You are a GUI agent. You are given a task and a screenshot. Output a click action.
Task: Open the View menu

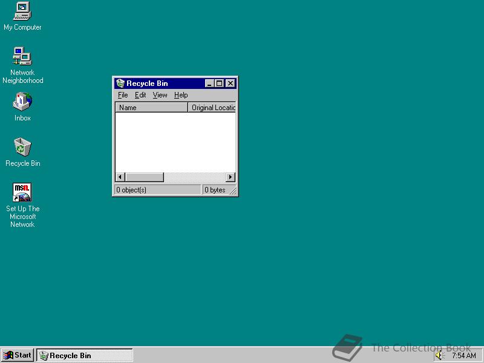(x=160, y=95)
